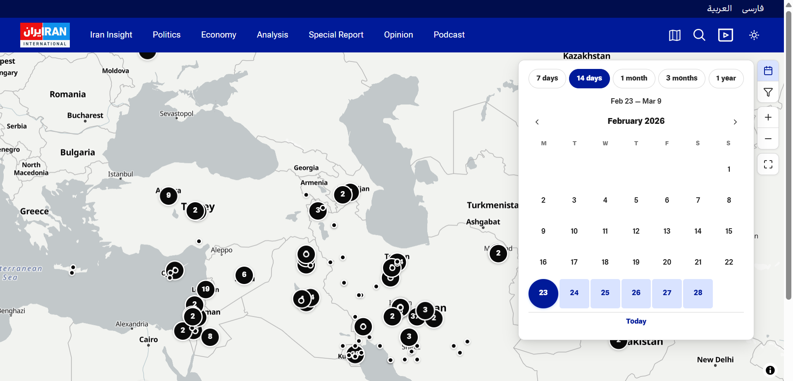This screenshot has height=381, width=793.
Task: Open the Politics menu item
Action: [167, 35]
